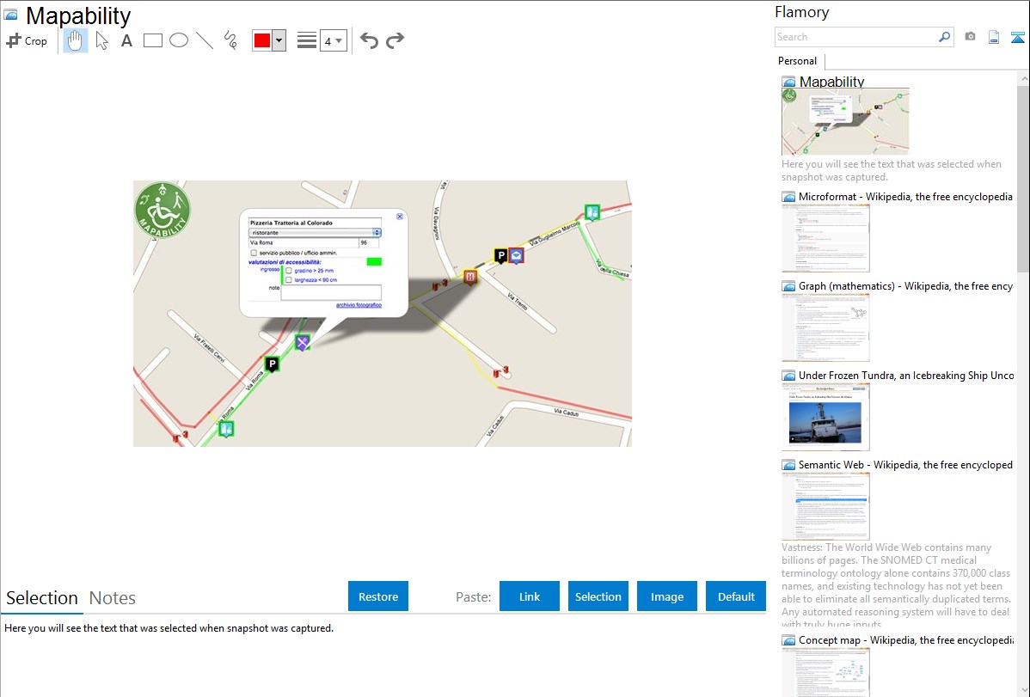Check the larghezza < 80 cm box
The width and height of the screenshot is (1030, 697).
[x=289, y=279]
